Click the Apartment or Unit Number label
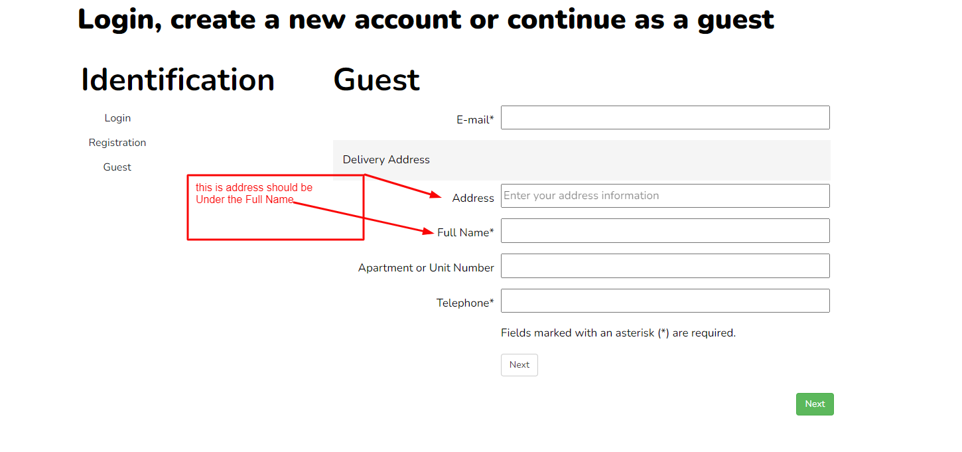The height and width of the screenshot is (452, 962). tap(426, 268)
